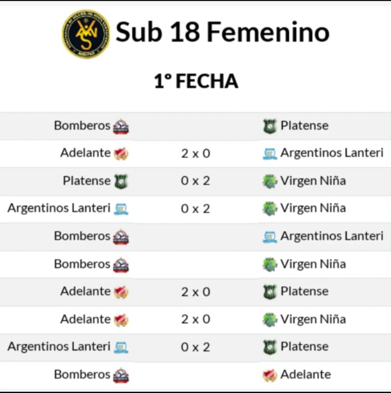Open Adelante name in Adelante vs Virgen Niña match
This screenshot has width=391, height=393.
tap(85, 319)
